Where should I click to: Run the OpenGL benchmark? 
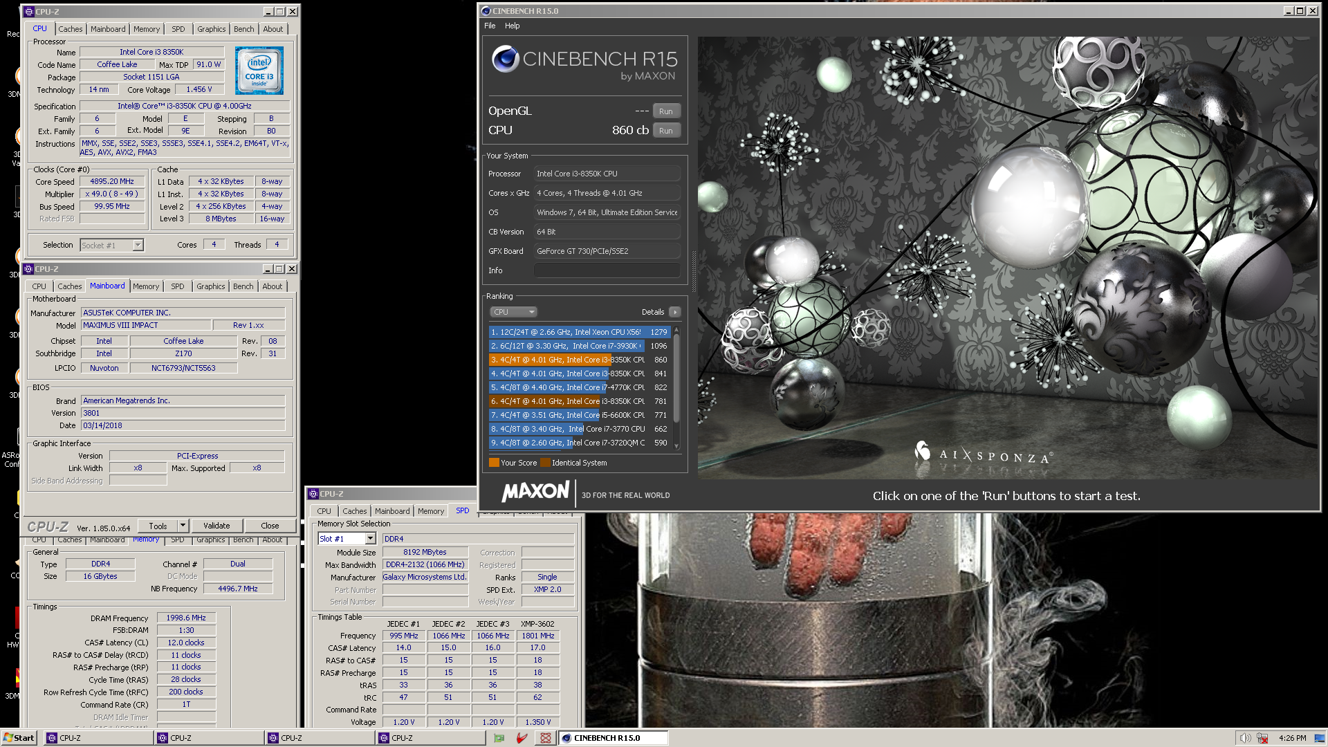[x=665, y=111]
